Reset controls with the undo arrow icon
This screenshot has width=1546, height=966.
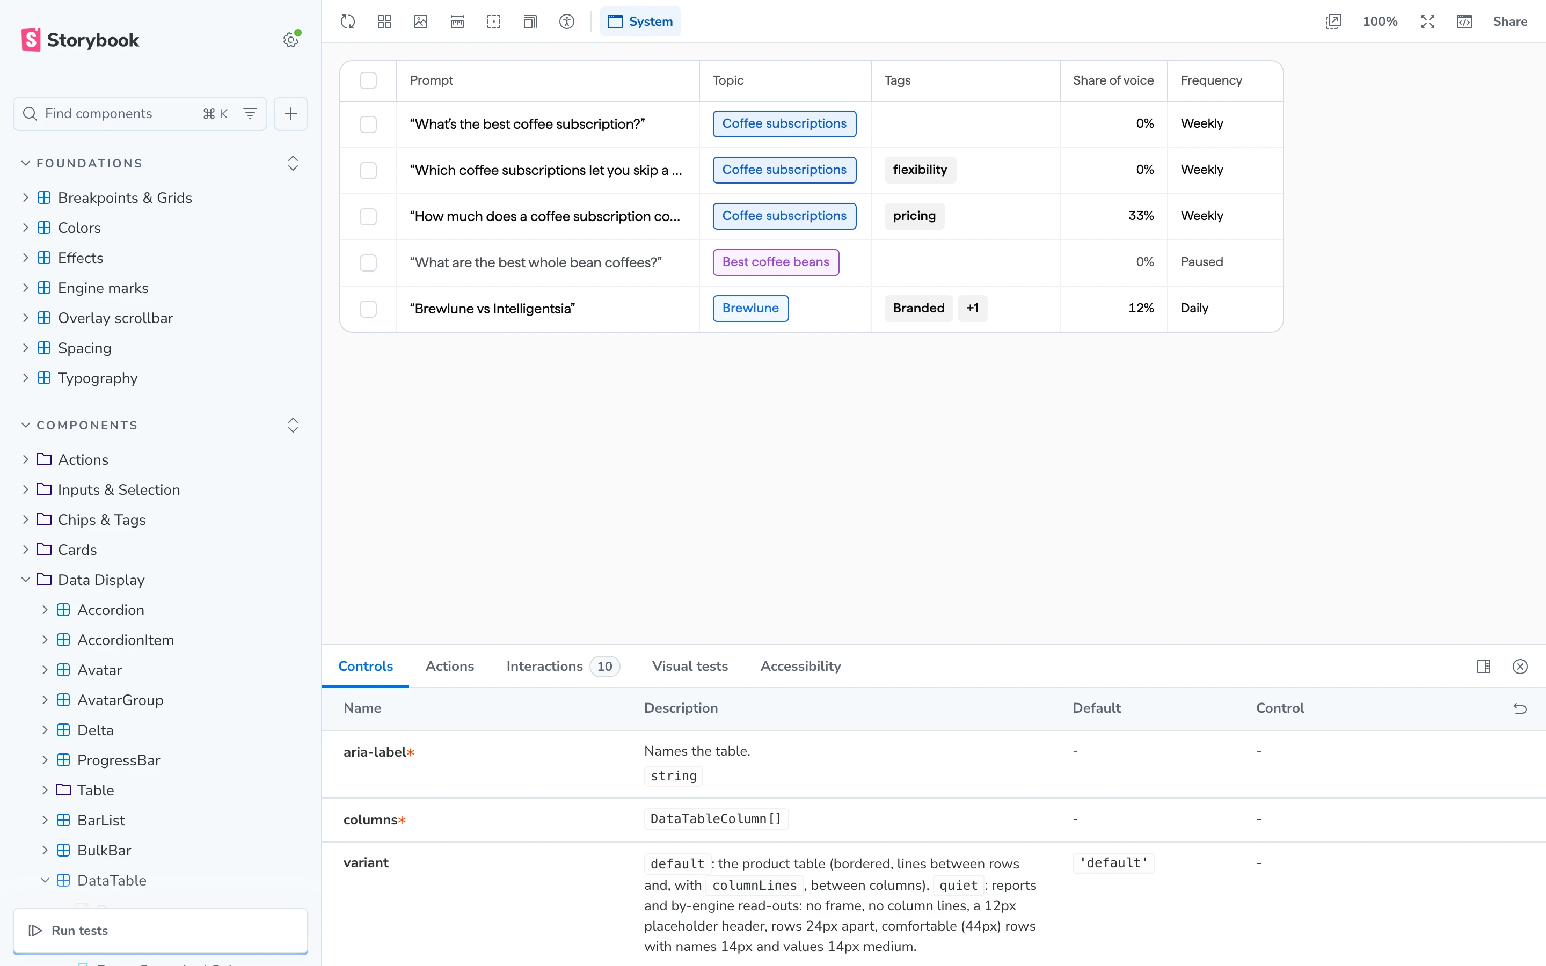pos(1520,708)
